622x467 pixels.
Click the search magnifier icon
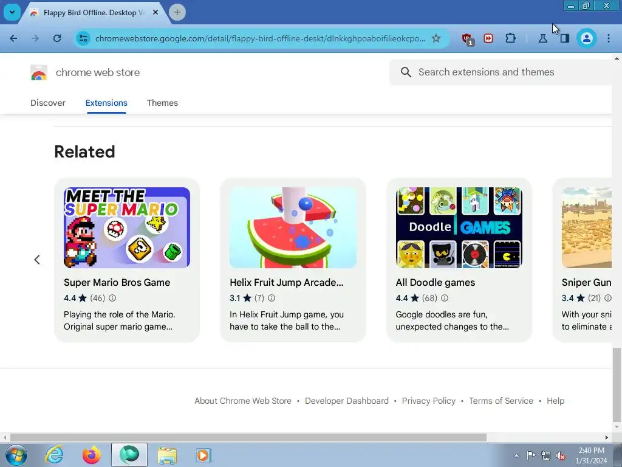tap(406, 72)
